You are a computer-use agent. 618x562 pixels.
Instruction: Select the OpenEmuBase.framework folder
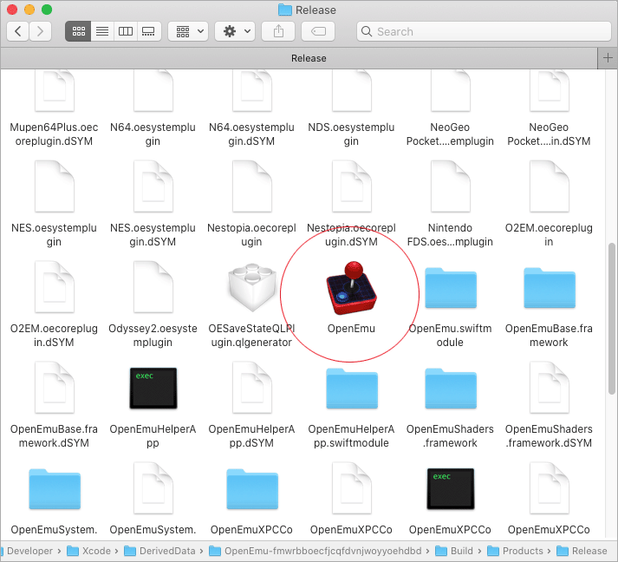pos(549,288)
